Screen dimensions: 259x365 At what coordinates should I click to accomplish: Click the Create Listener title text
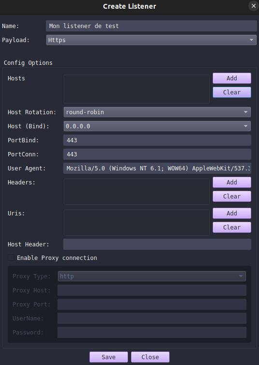129,6
